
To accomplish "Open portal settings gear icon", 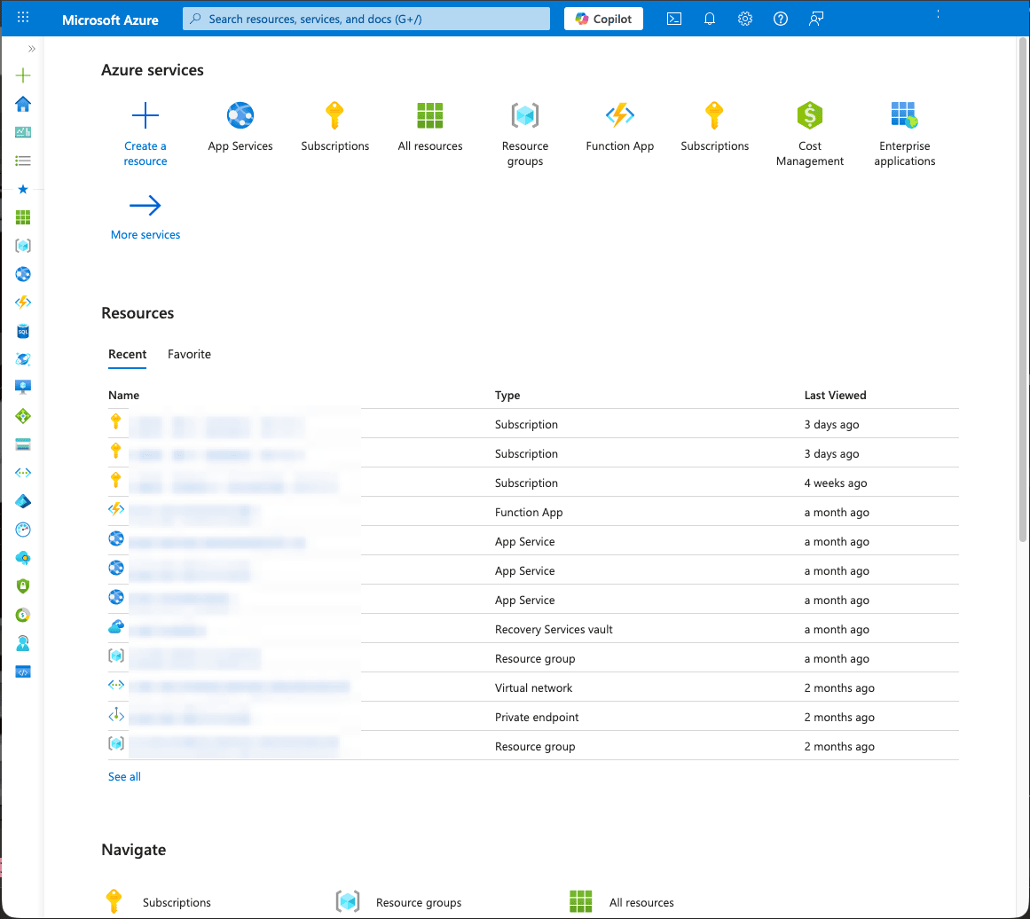I will (745, 19).
